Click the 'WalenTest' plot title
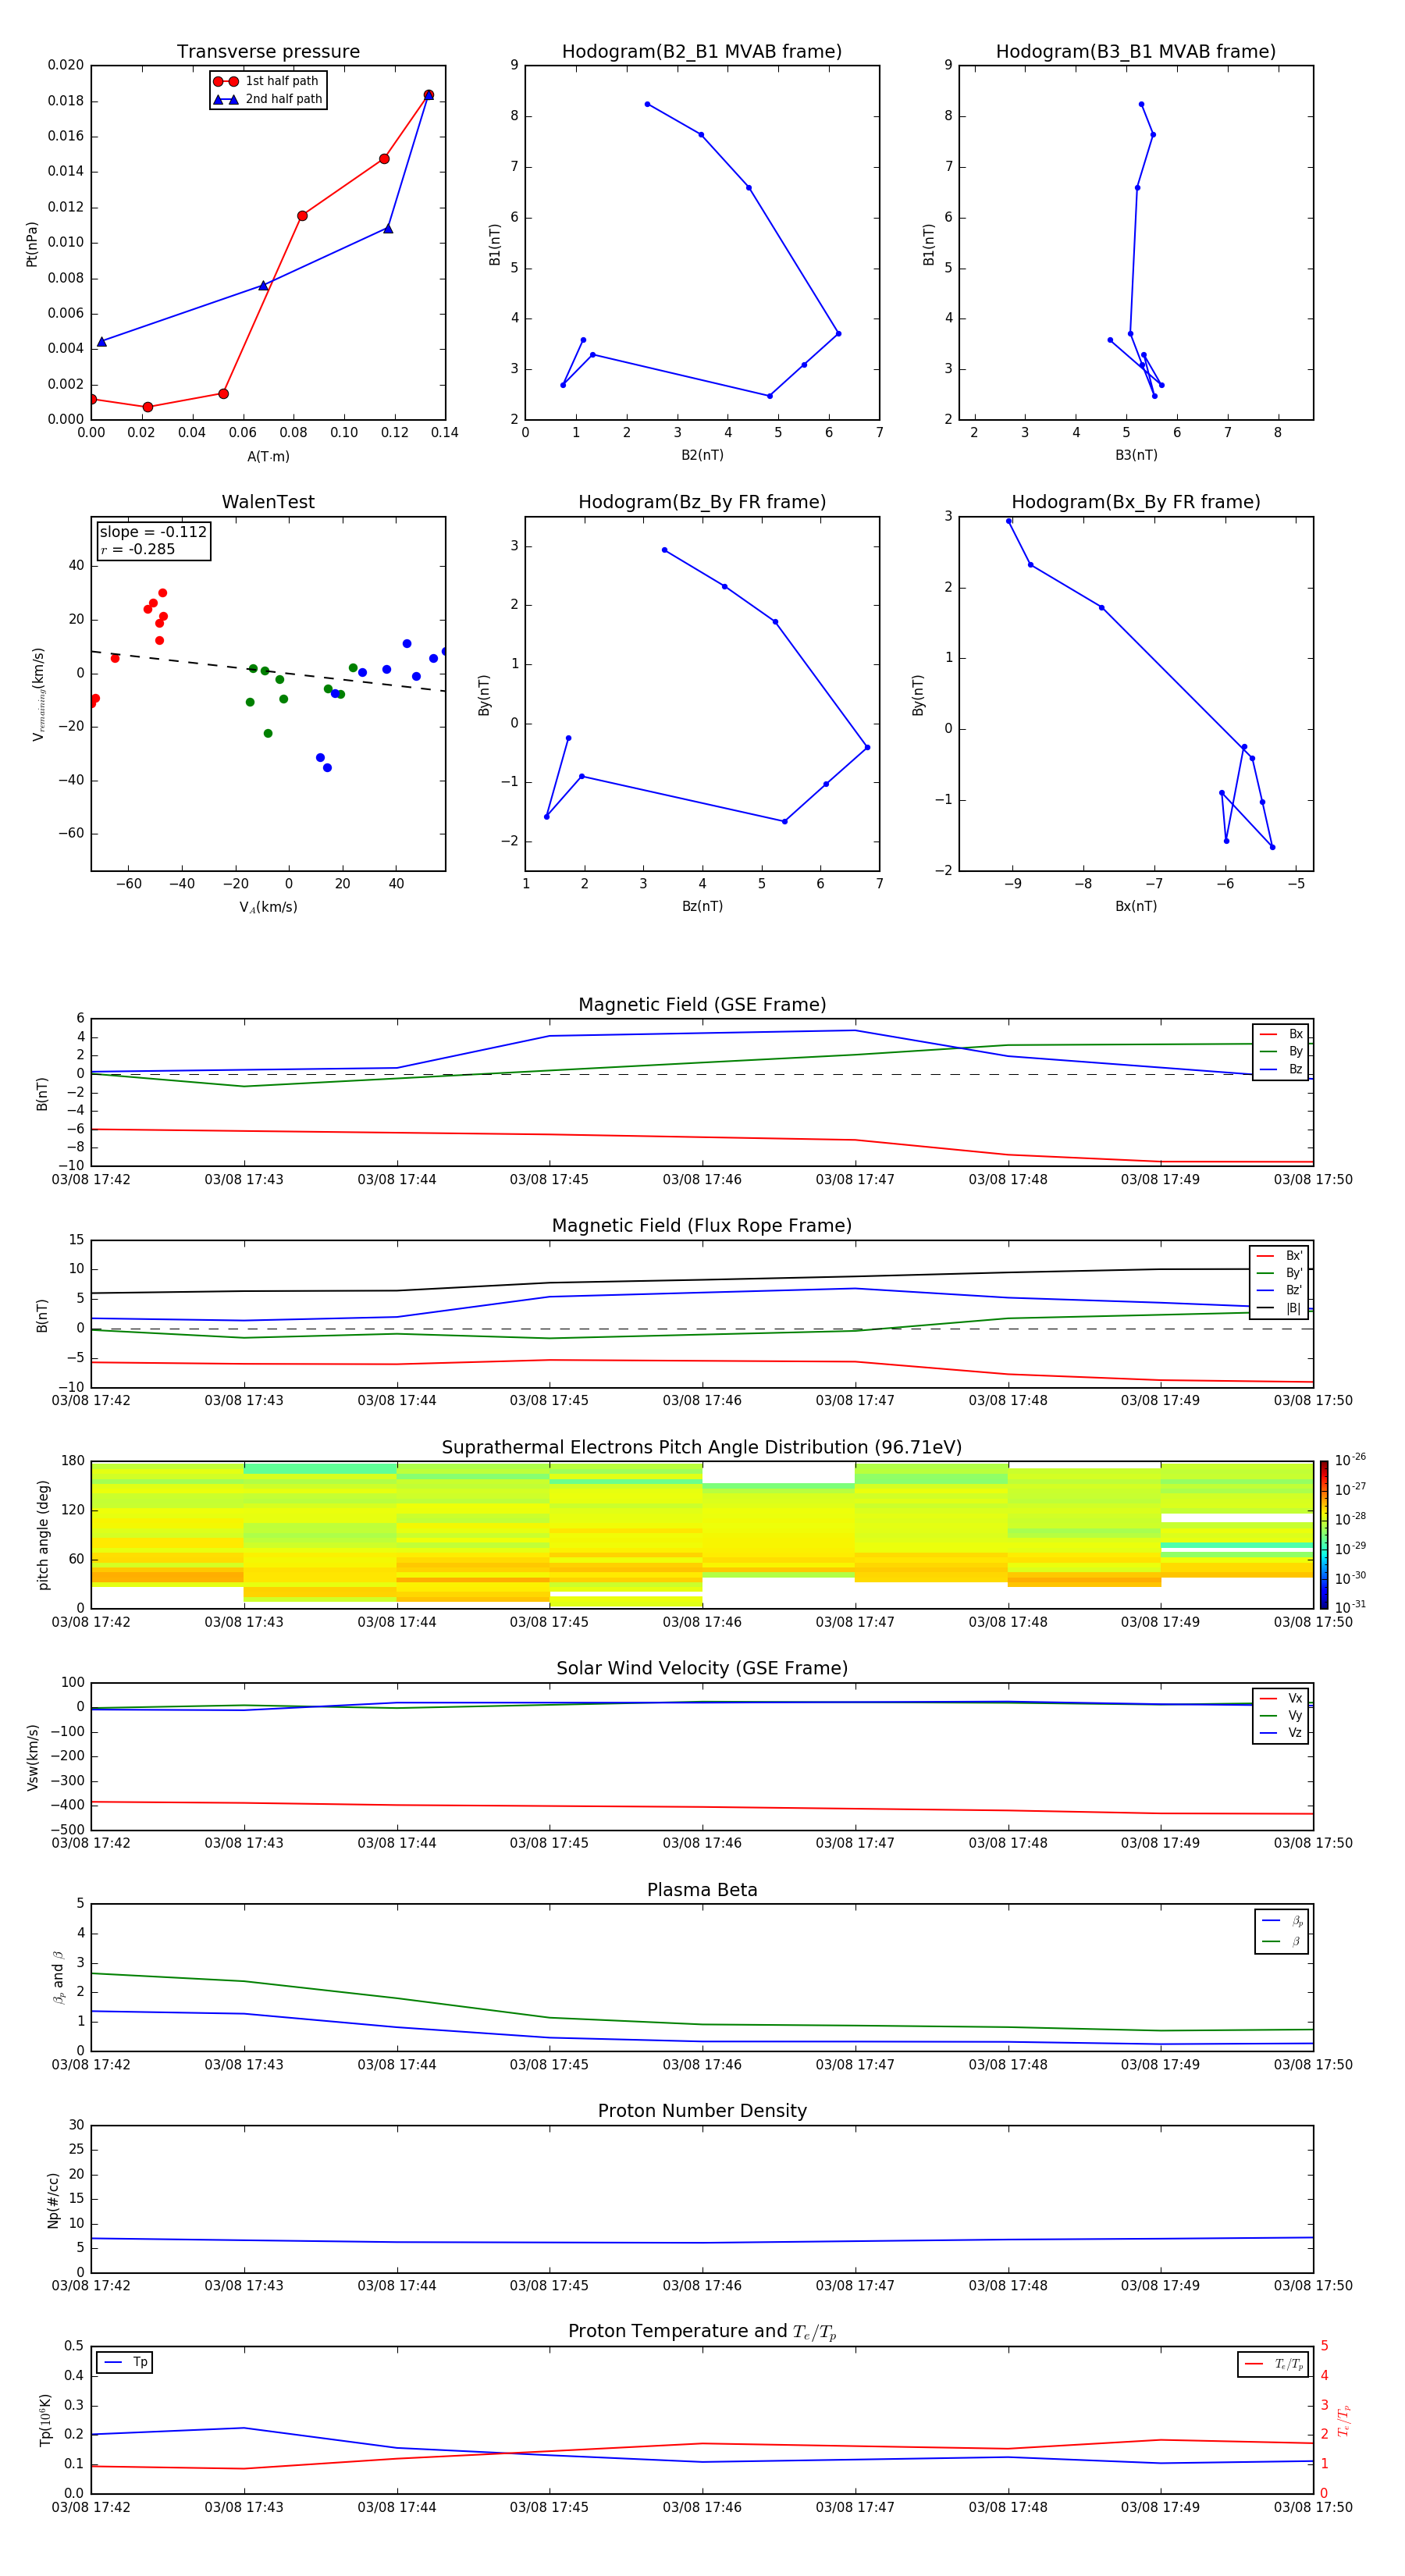Image resolution: width=1405 pixels, height=2576 pixels. click(x=268, y=502)
